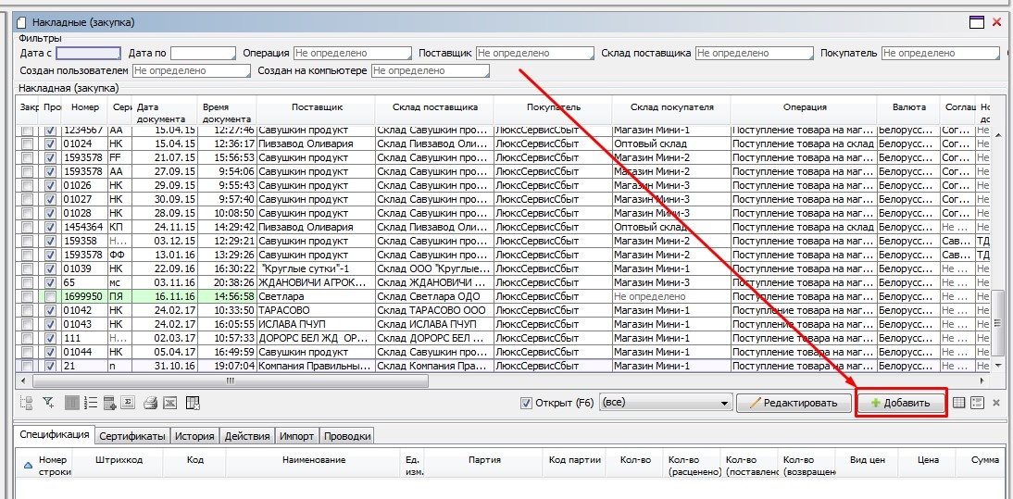
Task: Click the calculator icon in the toolbar
Action: click(110, 403)
